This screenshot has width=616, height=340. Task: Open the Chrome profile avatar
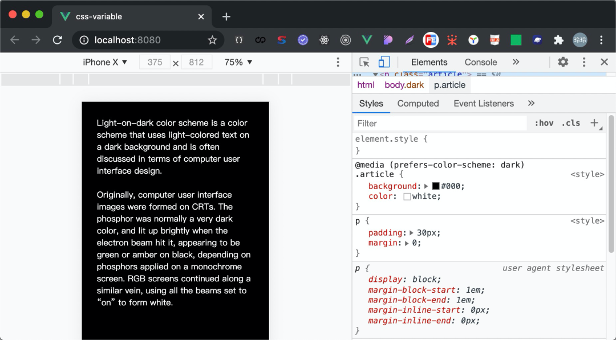pyautogui.click(x=580, y=40)
